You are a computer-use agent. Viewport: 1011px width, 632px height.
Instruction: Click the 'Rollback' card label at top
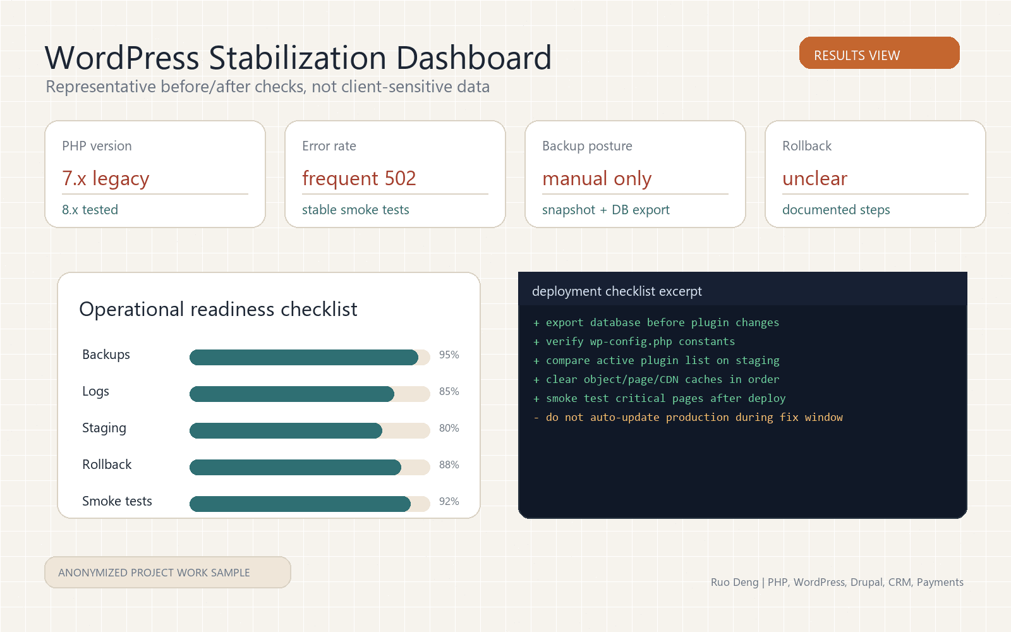click(807, 146)
